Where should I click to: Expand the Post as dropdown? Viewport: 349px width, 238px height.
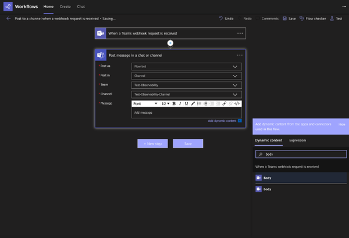186,66
